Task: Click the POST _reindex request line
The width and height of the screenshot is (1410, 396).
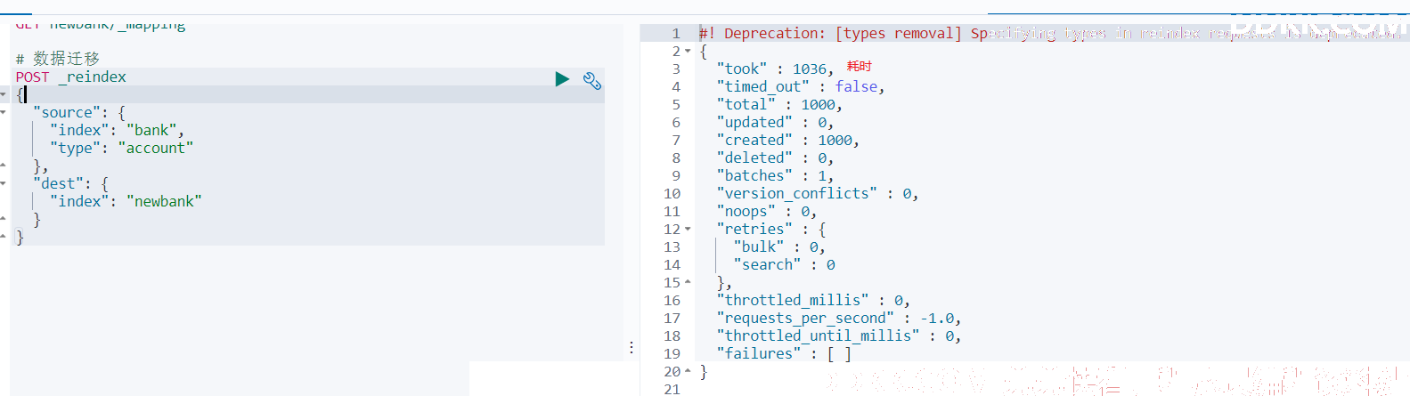Action: click(71, 77)
